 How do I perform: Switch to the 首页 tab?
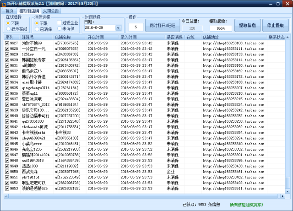pyautogui.click(x=9, y=11)
